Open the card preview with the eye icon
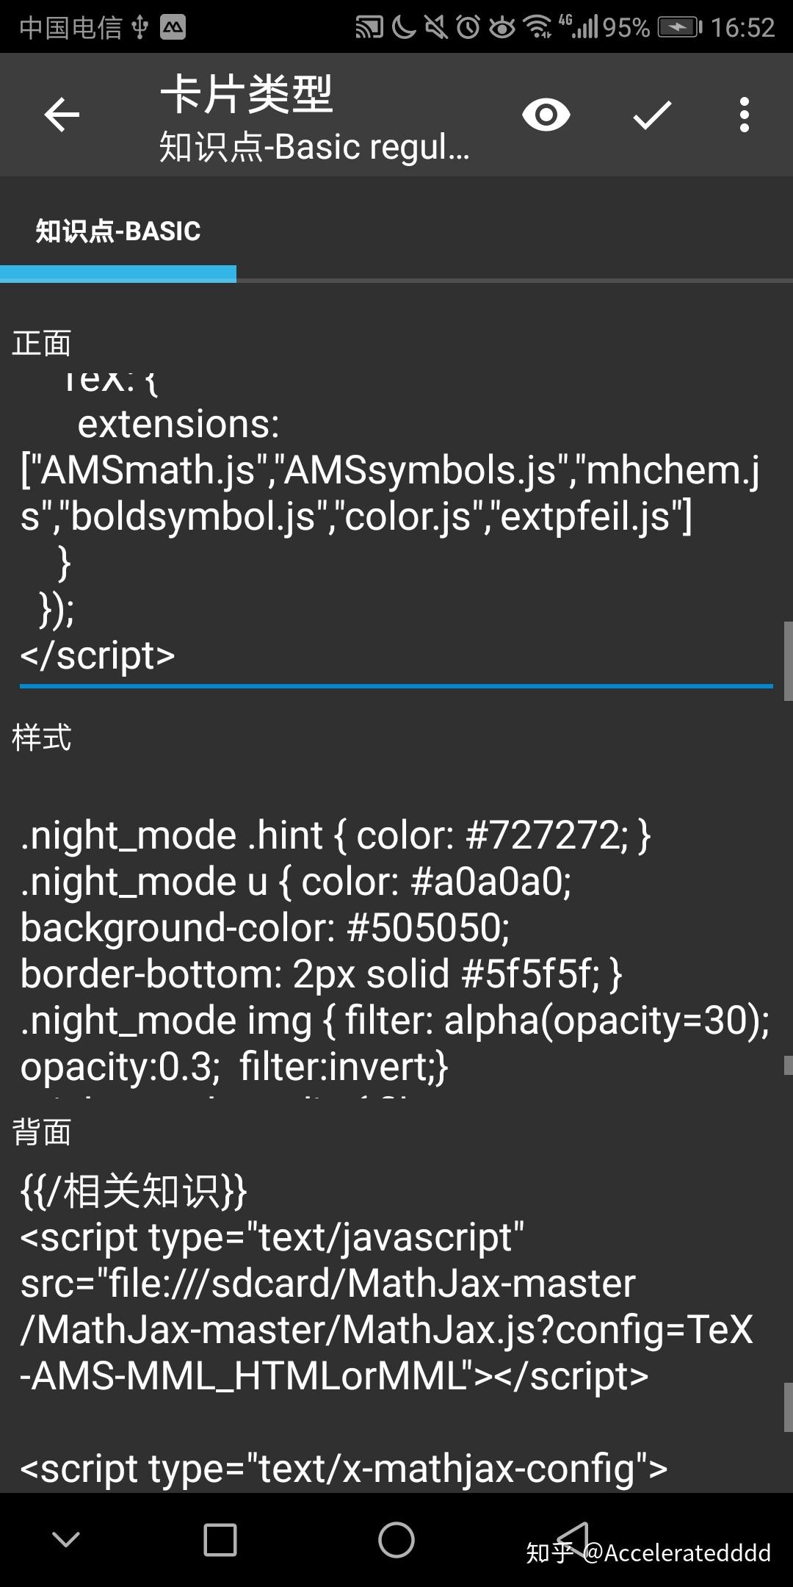 (x=545, y=115)
